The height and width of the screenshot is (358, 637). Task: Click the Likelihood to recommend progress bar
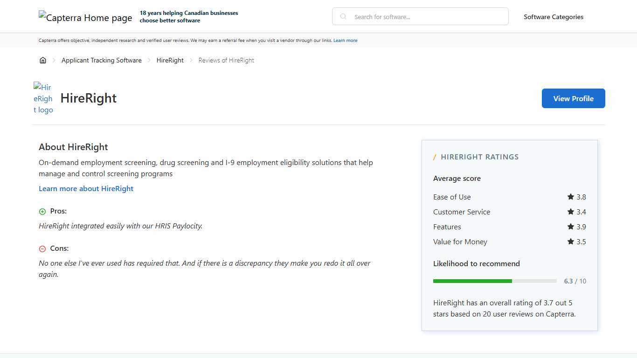tap(494, 281)
